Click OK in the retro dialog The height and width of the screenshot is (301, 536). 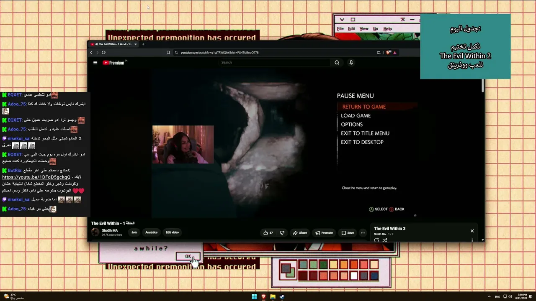point(188,256)
